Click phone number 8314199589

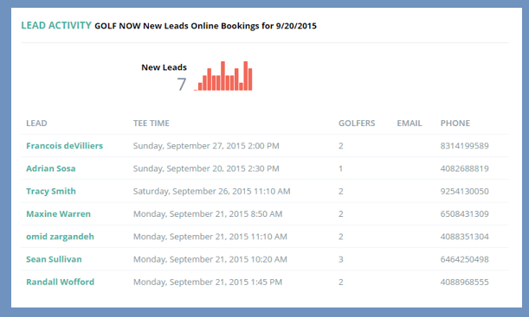(465, 146)
